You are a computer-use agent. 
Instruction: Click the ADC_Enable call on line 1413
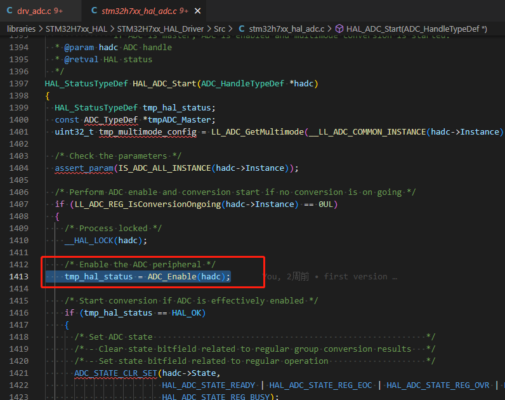click(172, 277)
